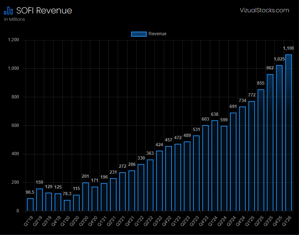Screen dimensions: 299x235
Task: Select the Q3'25 bar labeled 962
Action: pyautogui.click(x=270, y=143)
